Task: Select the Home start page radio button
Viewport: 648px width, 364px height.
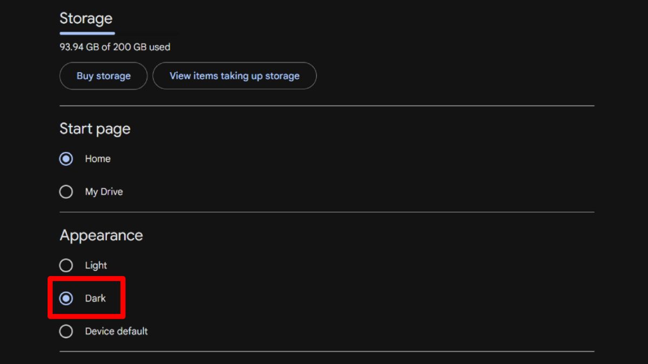Action: coord(65,159)
